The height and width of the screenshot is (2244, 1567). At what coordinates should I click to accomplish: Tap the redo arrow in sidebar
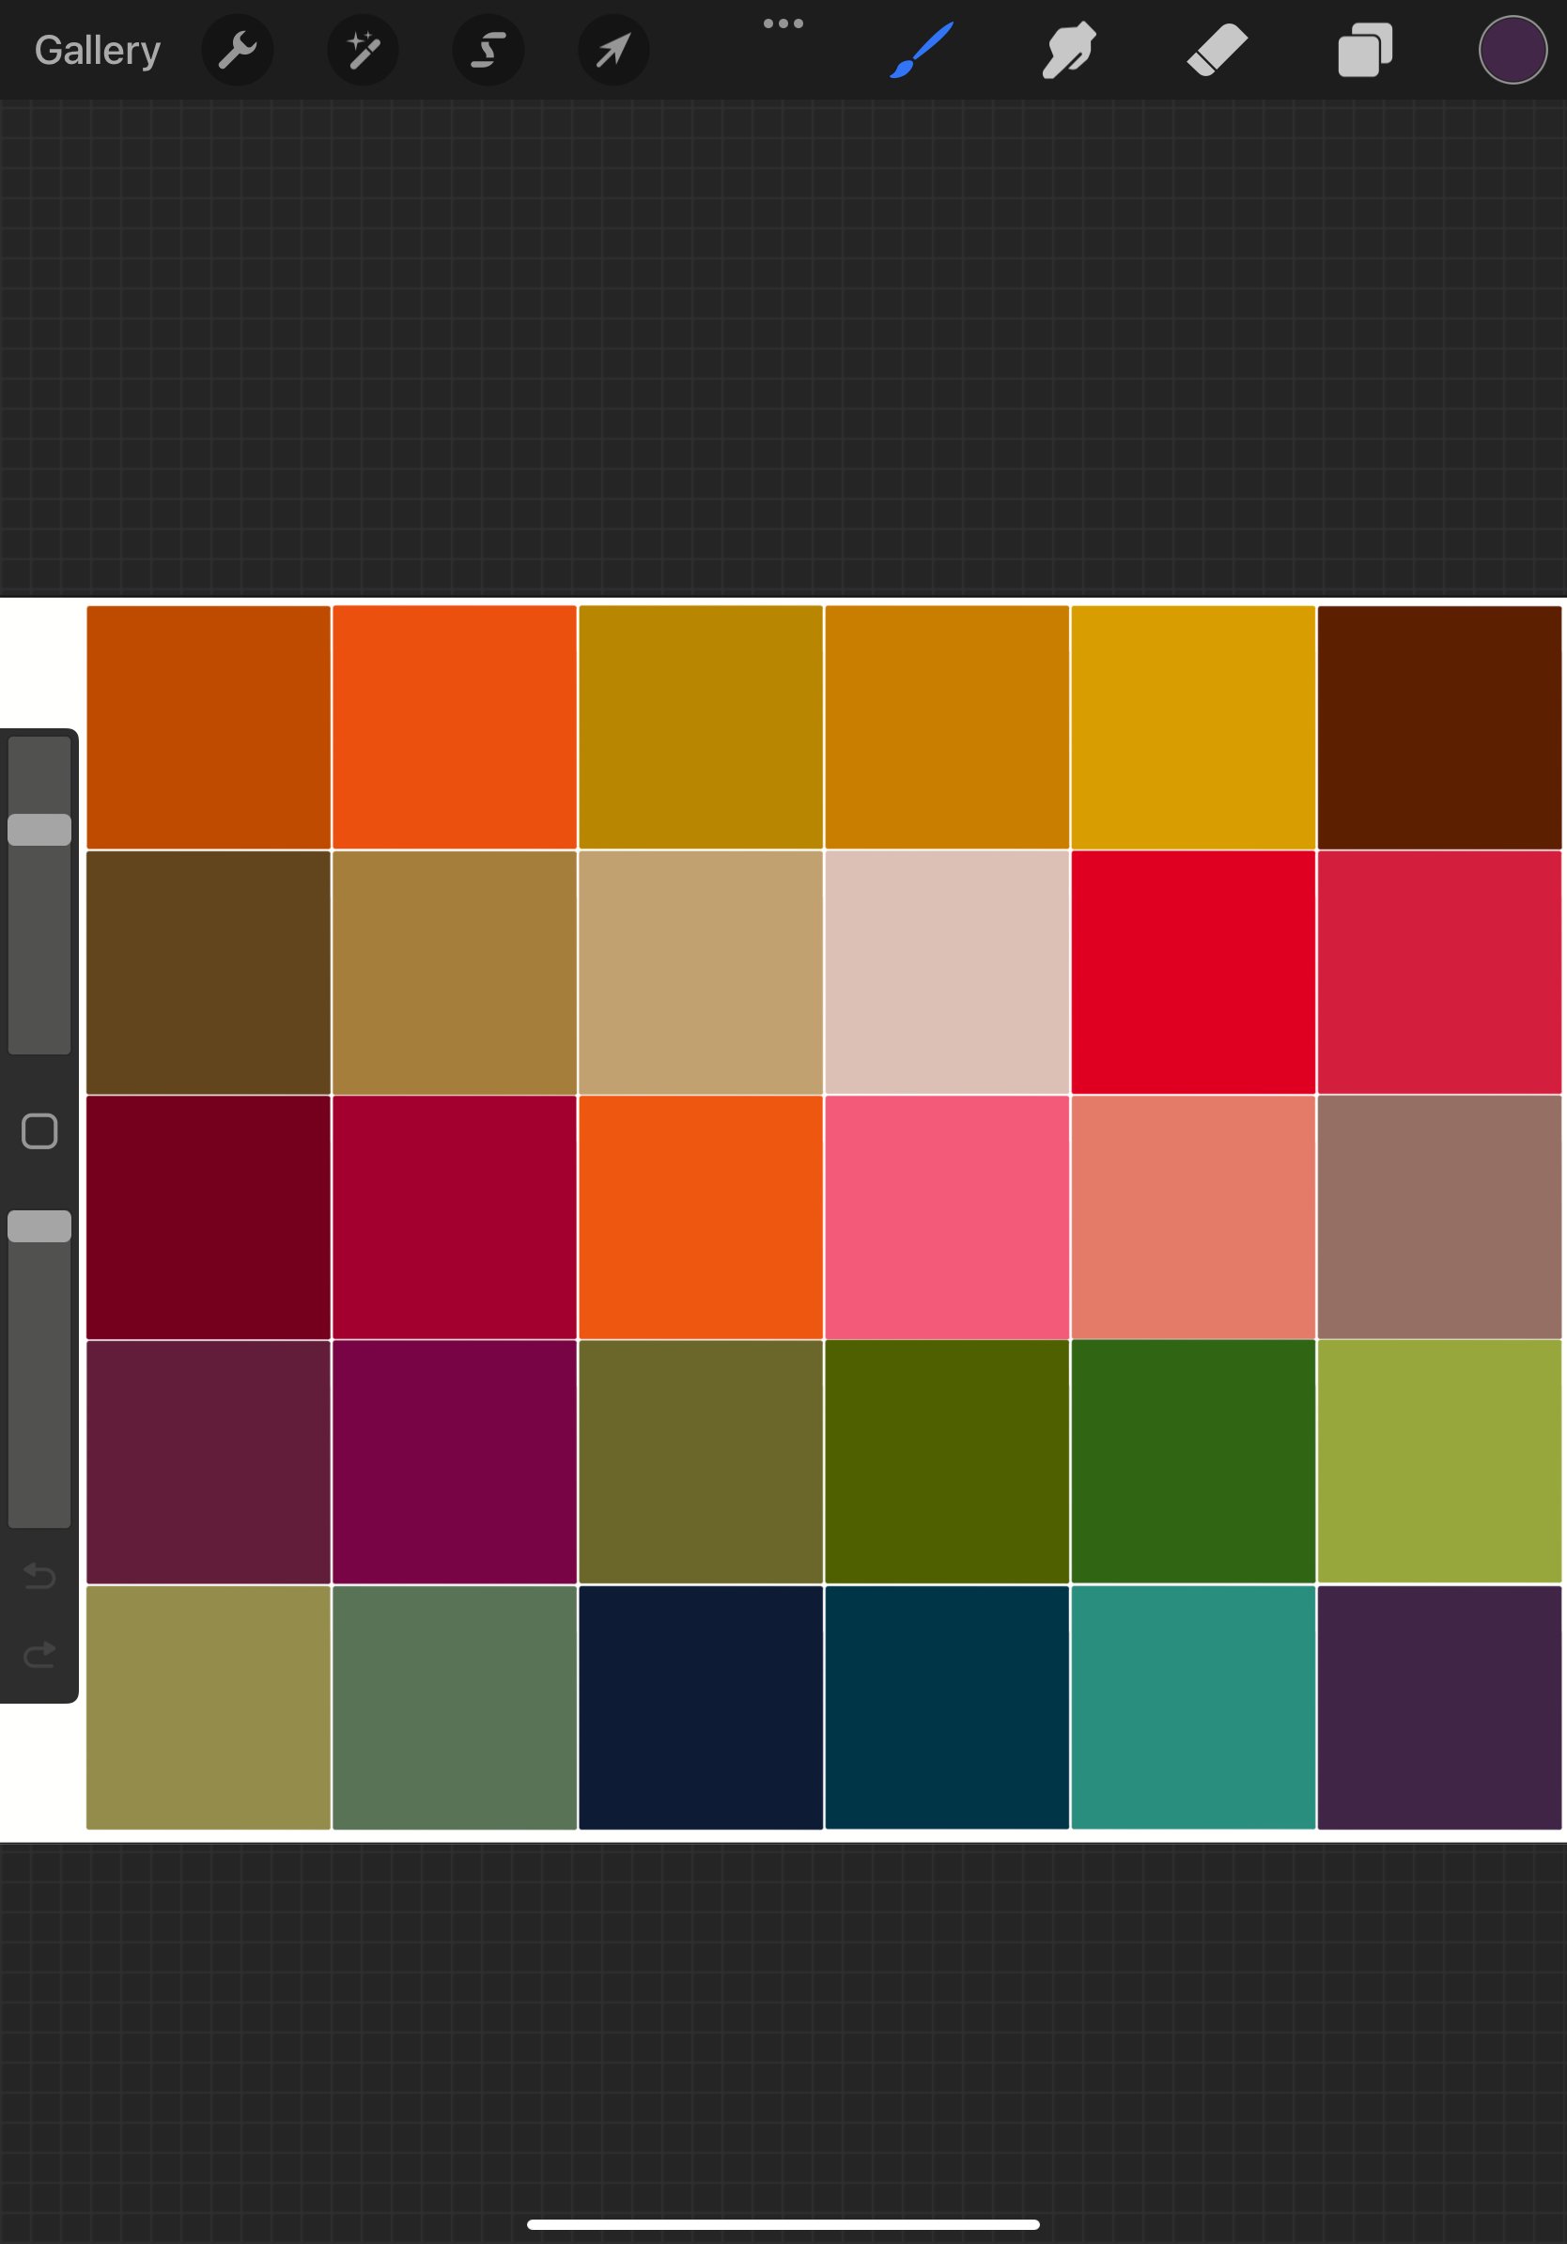click(39, 1654)
